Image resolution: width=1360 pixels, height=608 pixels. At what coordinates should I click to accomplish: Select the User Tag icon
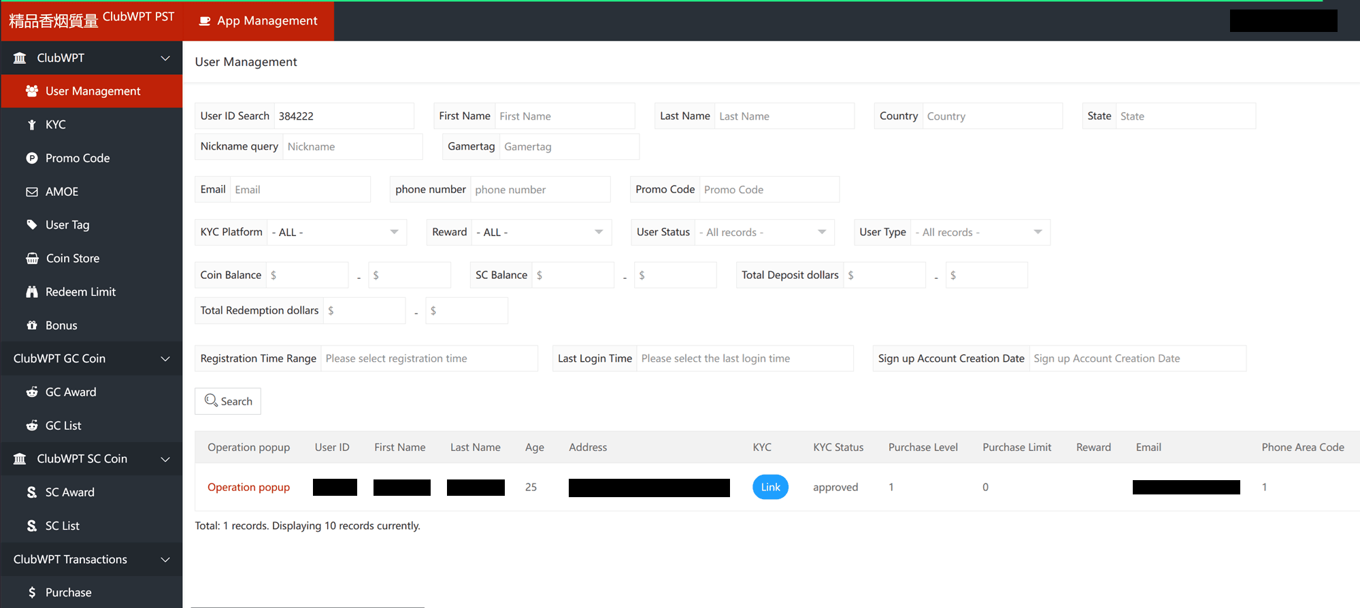pyautogui.click(x=31, y=224)
